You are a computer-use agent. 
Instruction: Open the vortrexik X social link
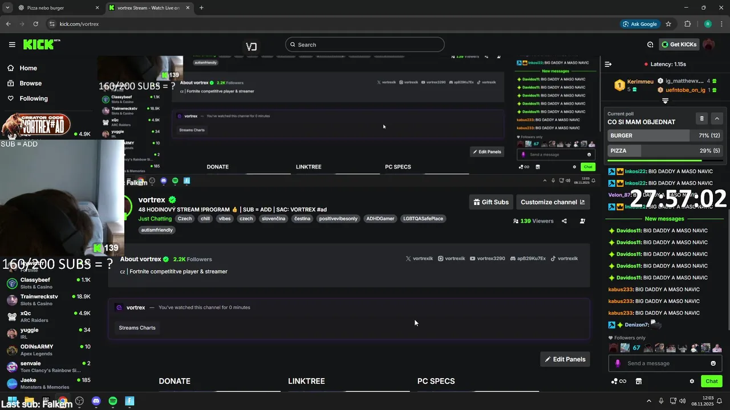pyautogui.click(x=419, y=259)
